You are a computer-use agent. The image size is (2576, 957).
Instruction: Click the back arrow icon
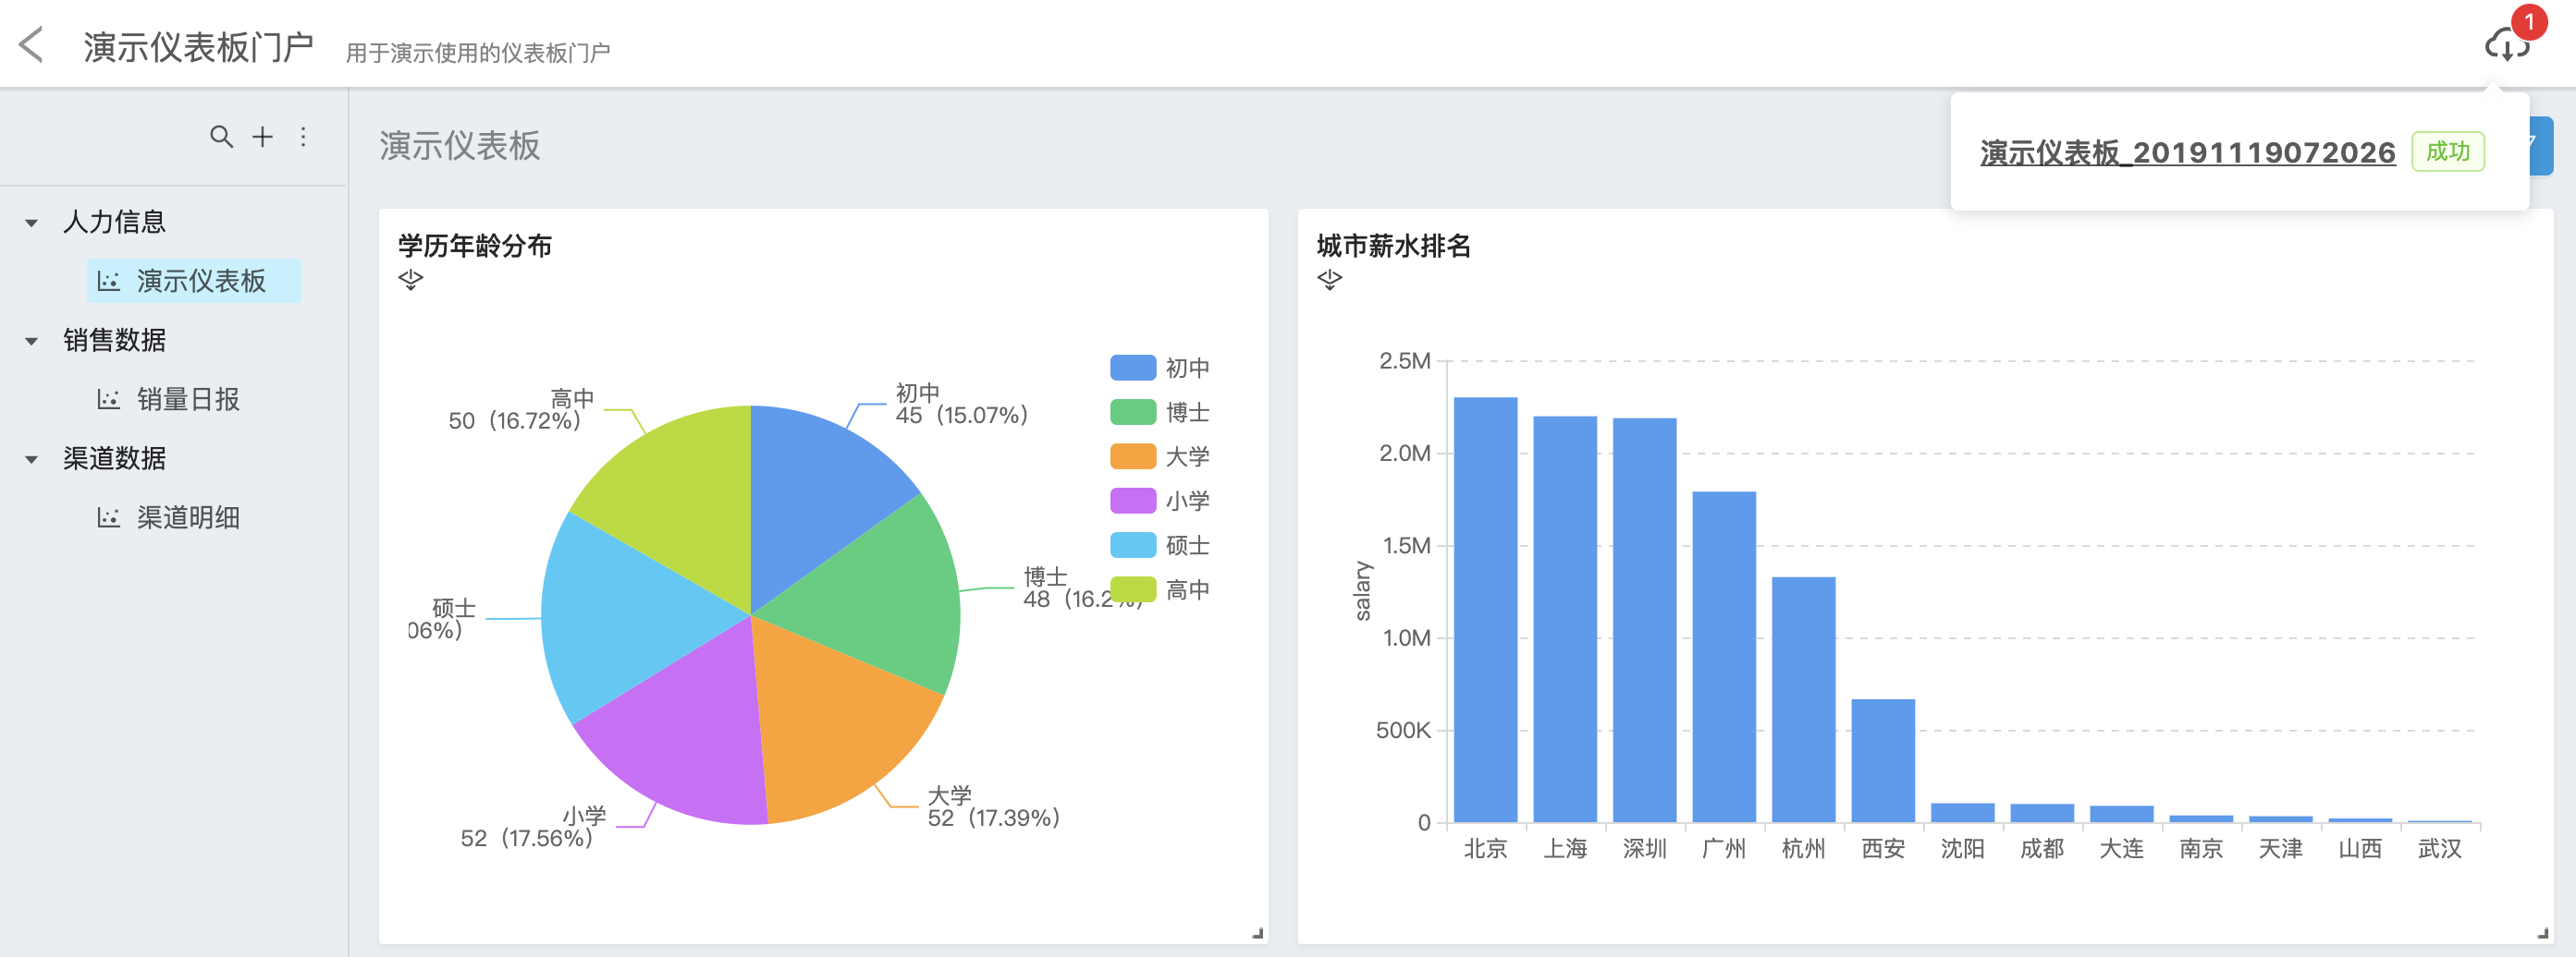(x=32, y=45)
